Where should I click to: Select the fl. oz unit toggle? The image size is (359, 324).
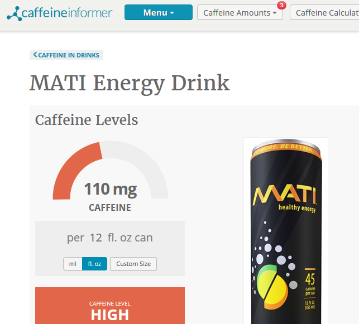(x=94, y=264)
